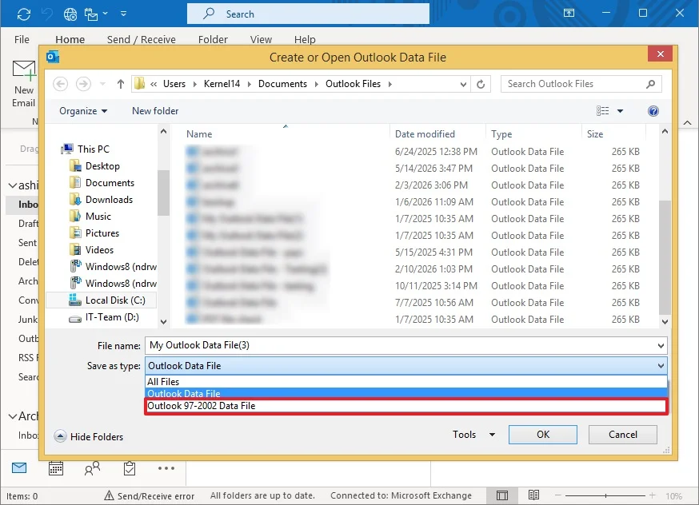This screenshot has width=699, height=505.
Task: Sort by Name column header
Action: 199,134
